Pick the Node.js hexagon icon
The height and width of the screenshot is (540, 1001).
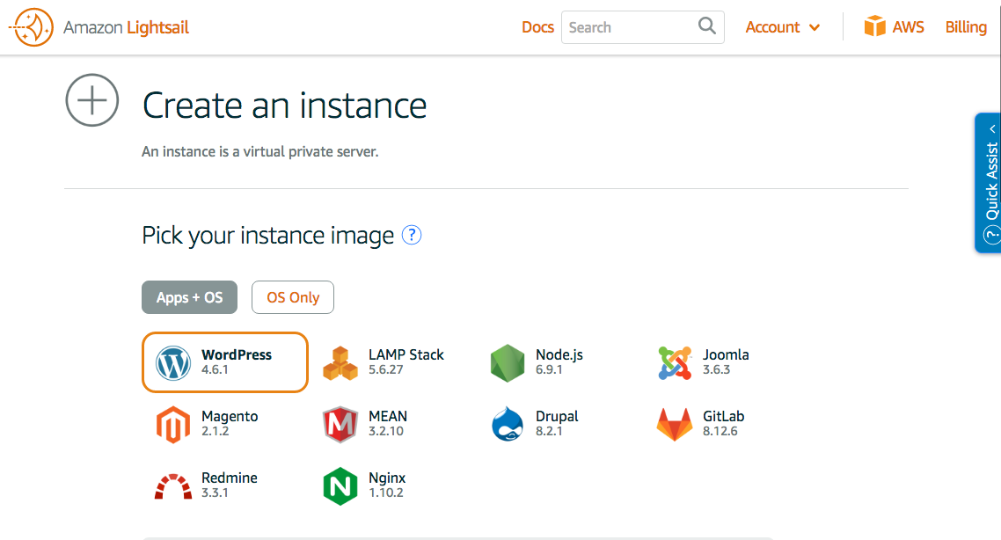(508, 363)
